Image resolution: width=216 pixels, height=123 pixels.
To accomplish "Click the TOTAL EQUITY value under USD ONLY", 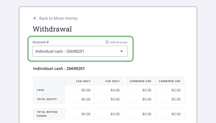I will [x=115, y=99].
